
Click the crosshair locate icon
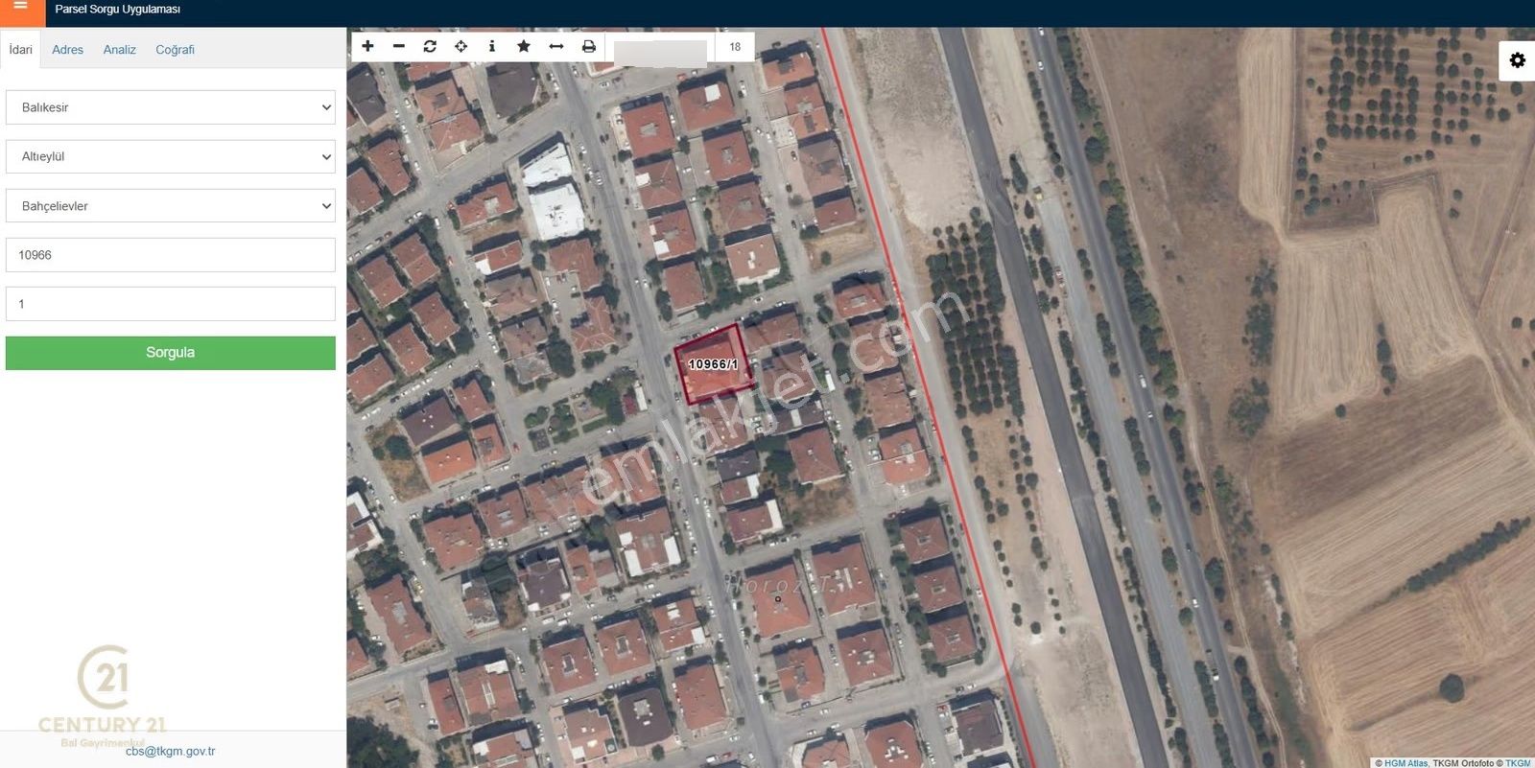tap(461, 46)
